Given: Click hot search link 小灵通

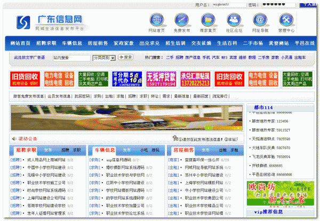Looking at the screenshot, I should [x=287, y=58].
